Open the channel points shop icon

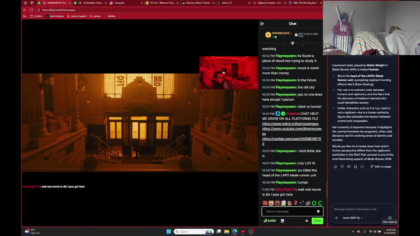pos(282,221)
